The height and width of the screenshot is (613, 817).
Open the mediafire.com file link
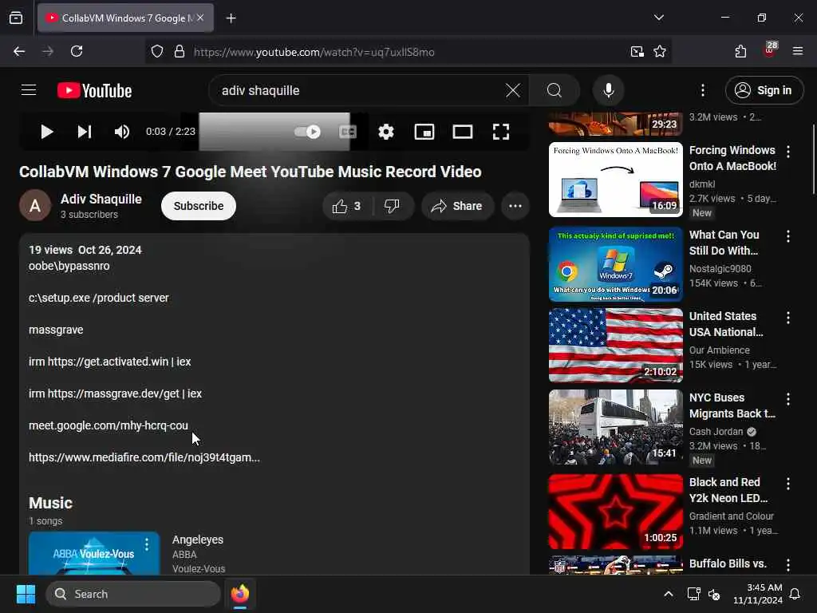[x=144, y=457]
